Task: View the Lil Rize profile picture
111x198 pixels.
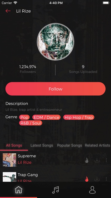Action: (55, 42)
